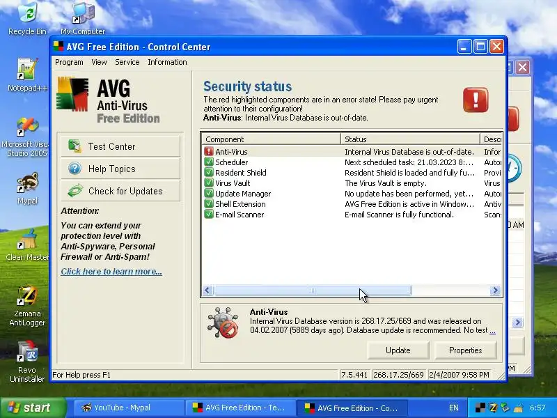
Task: Click 'E-mail Scanner is fully functional.' status text
Action: tap(399, 215)
